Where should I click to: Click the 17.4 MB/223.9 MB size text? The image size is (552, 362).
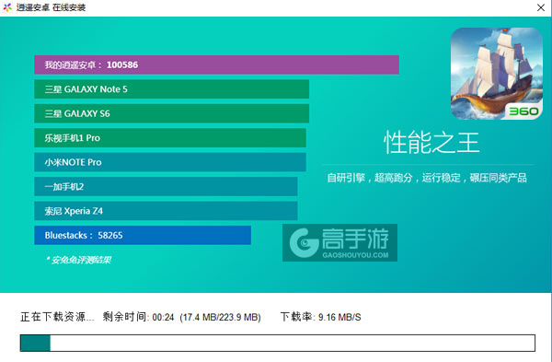221,317
